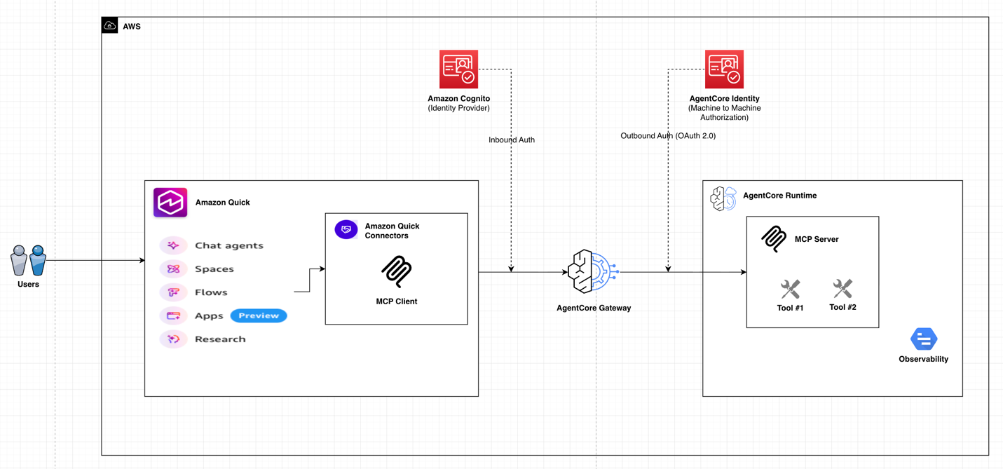The image size is (1003, 469).
Task: Select the AgentCore Identity icon
Action: point(724,69)
